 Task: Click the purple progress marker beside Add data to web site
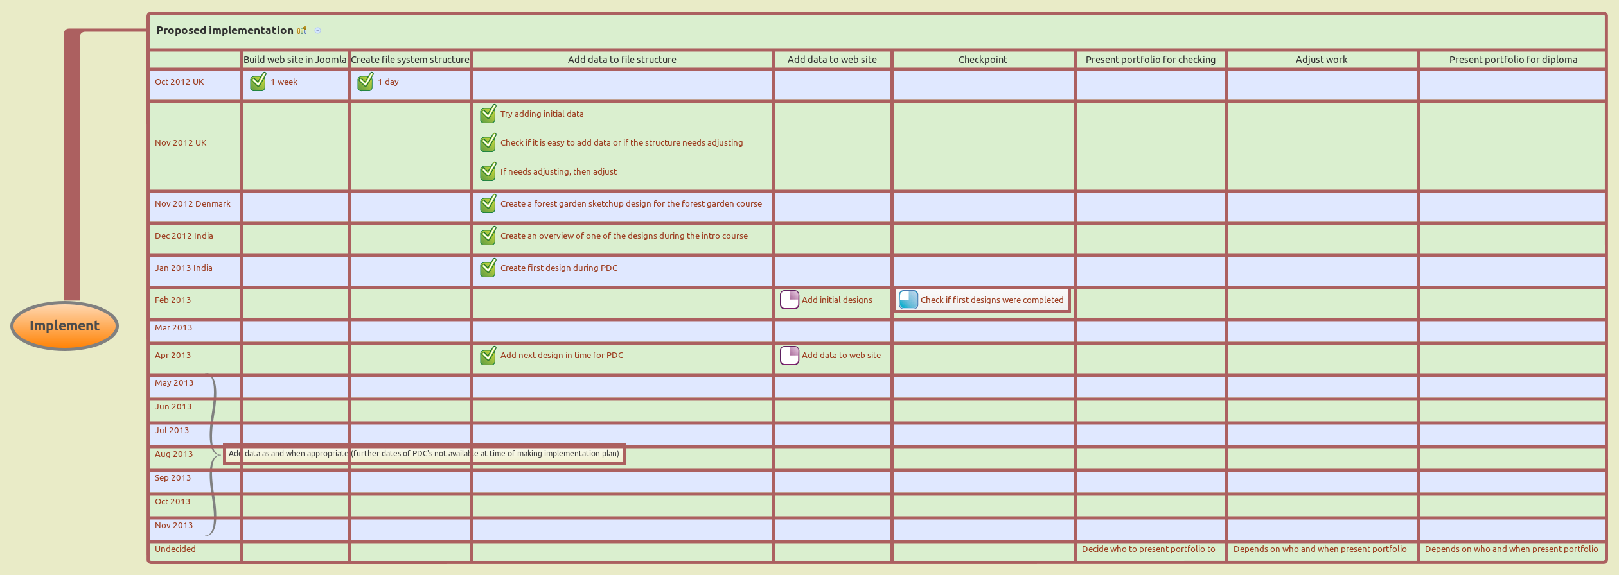click(x=789, y=355)
